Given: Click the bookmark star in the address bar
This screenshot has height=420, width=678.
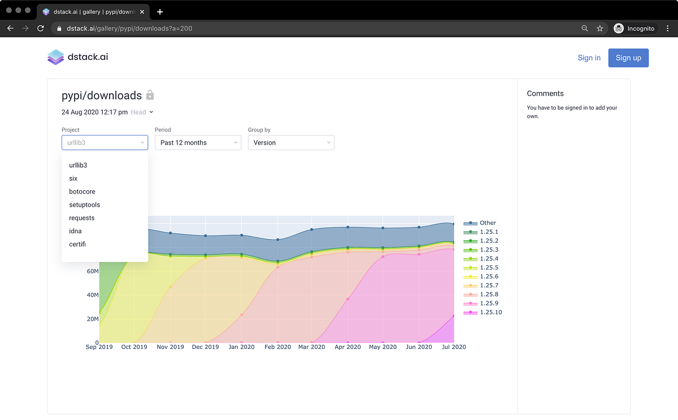Looking at the screenshot, I should [x=599, y=28].
